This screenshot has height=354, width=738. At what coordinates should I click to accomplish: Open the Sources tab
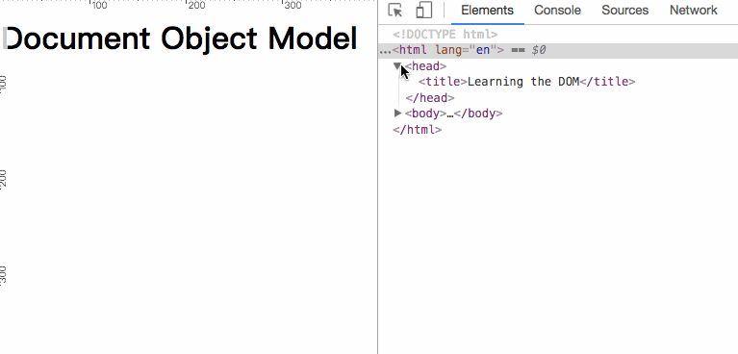624,11
